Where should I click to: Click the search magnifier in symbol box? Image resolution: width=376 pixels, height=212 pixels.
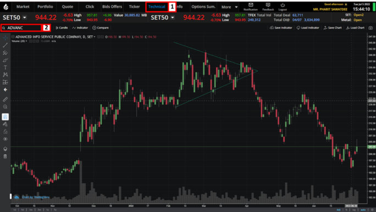click(x=4, y=28)
